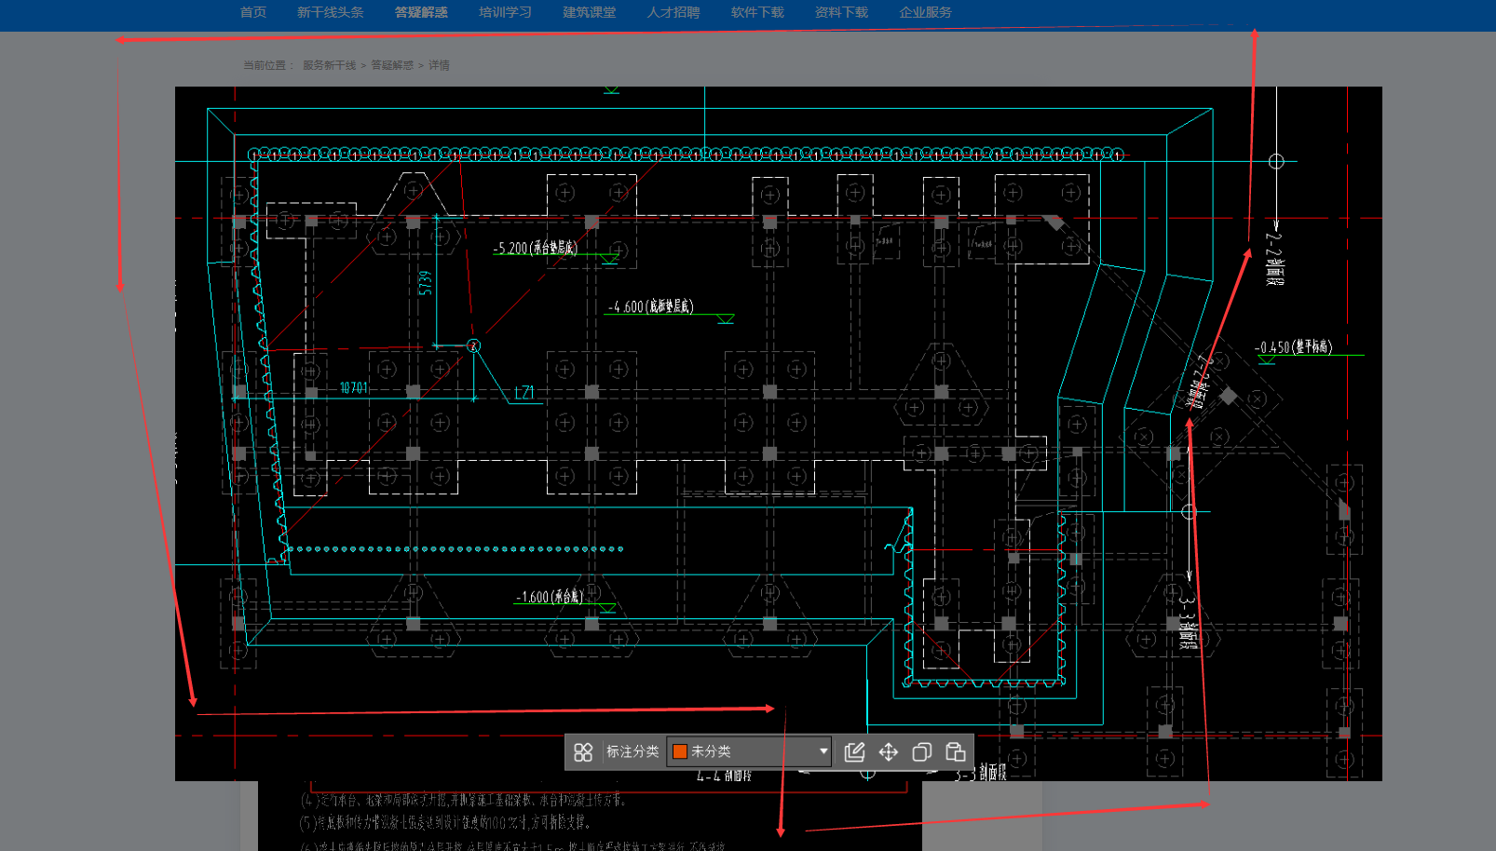
Task: Click the 详情 breadcrumb text
Action: point(439,65)
